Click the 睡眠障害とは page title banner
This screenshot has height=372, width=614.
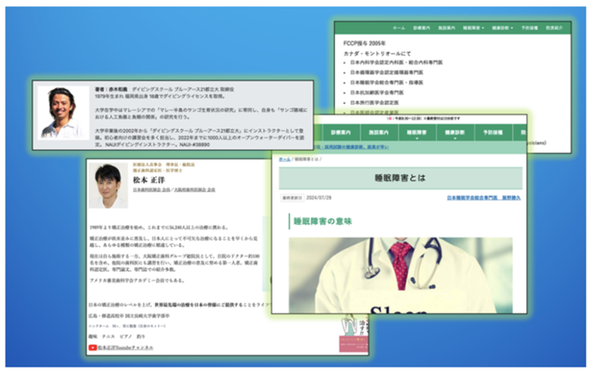coord(400,178)
